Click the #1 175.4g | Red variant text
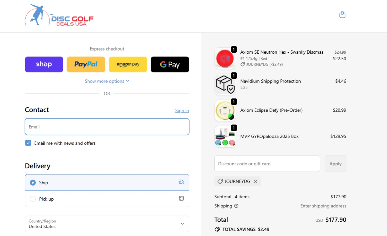The height and width of the screenshot is (236, 387). click(x=254, y=59)
